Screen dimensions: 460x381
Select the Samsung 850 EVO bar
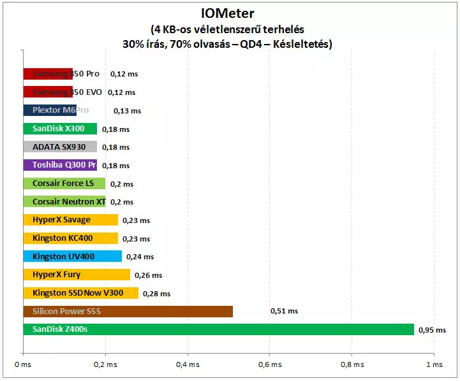point(48,92)
